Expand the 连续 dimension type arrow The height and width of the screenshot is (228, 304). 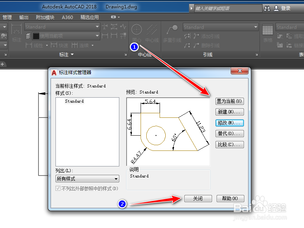pos(92,45)
